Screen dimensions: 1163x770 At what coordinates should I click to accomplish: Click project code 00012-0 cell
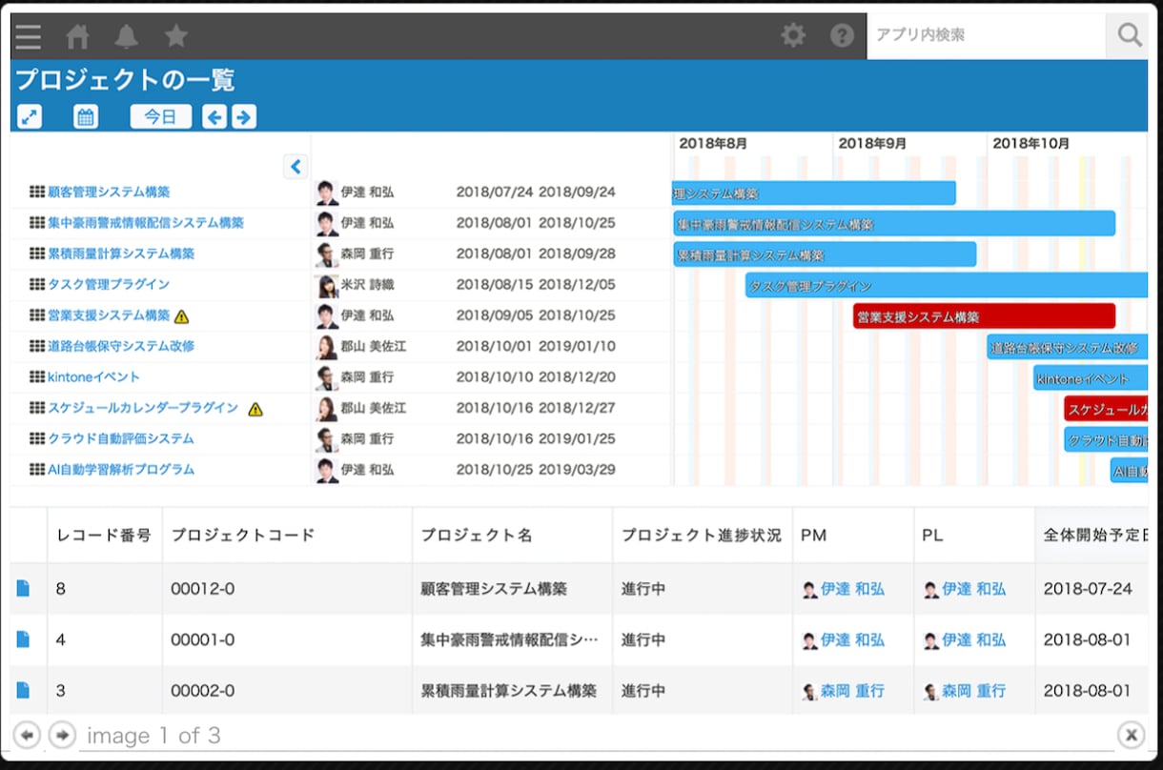point(287,589)
